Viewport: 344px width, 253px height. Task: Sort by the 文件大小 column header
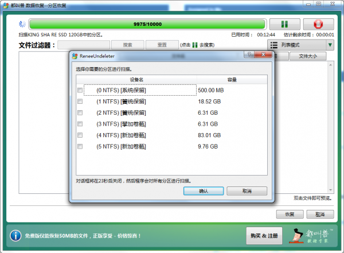(308, 56)
